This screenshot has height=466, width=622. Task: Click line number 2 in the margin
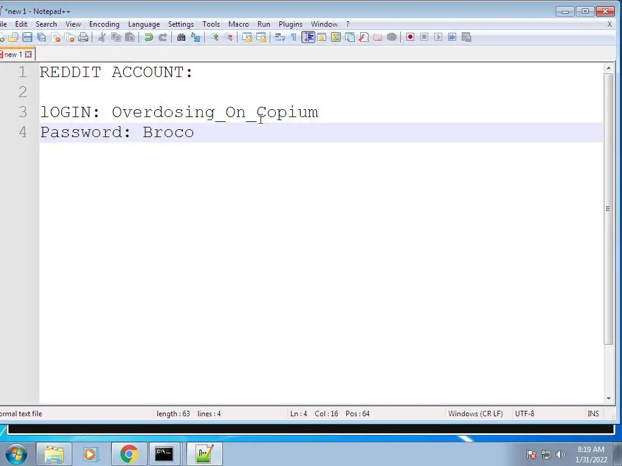22,92
